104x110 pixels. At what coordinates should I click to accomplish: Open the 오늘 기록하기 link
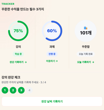[86, 62]
